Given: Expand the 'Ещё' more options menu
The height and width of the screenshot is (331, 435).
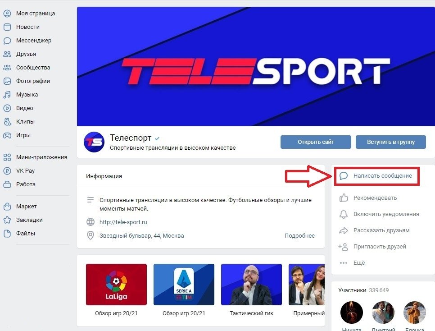Looking at the screenshot, I should point(352,262).
